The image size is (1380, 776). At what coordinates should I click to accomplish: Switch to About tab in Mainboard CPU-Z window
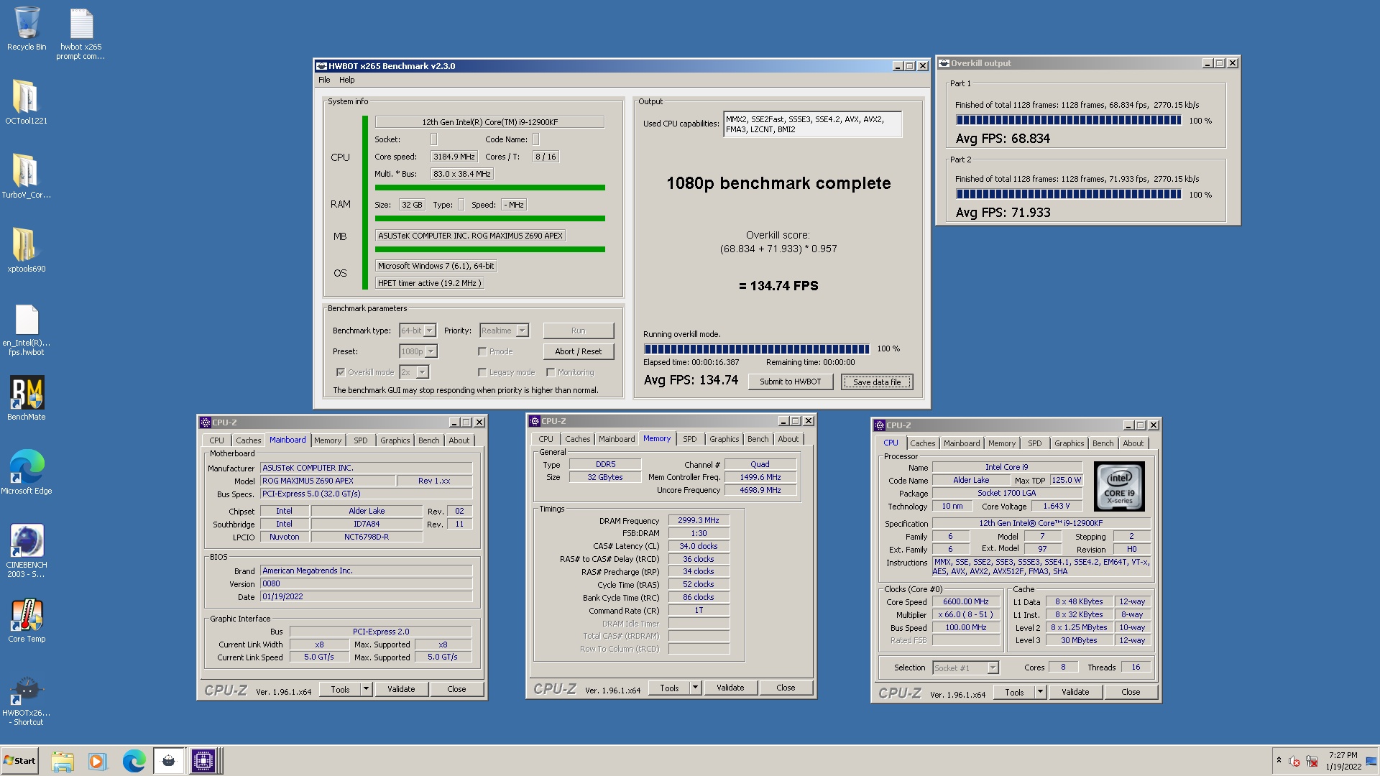coord(459,440)
